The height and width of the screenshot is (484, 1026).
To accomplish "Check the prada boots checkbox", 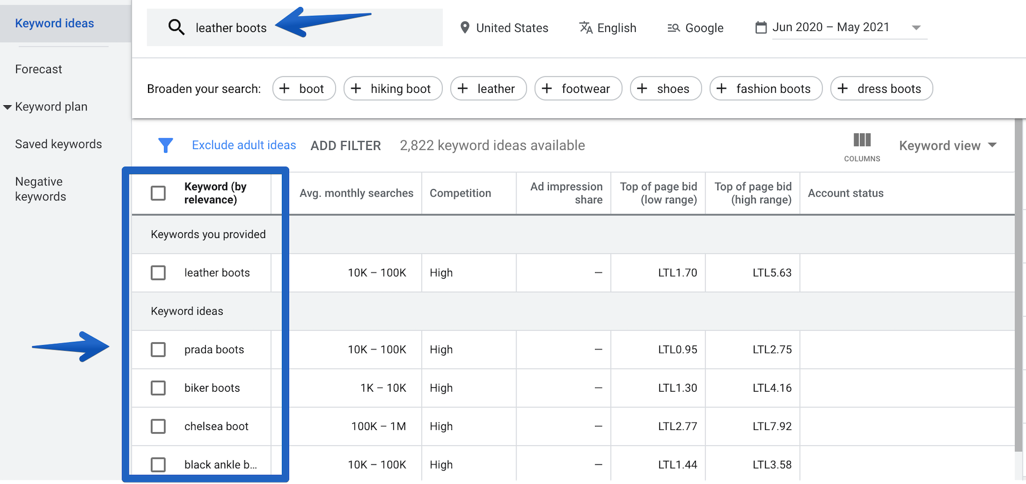I will click(159, 349).
